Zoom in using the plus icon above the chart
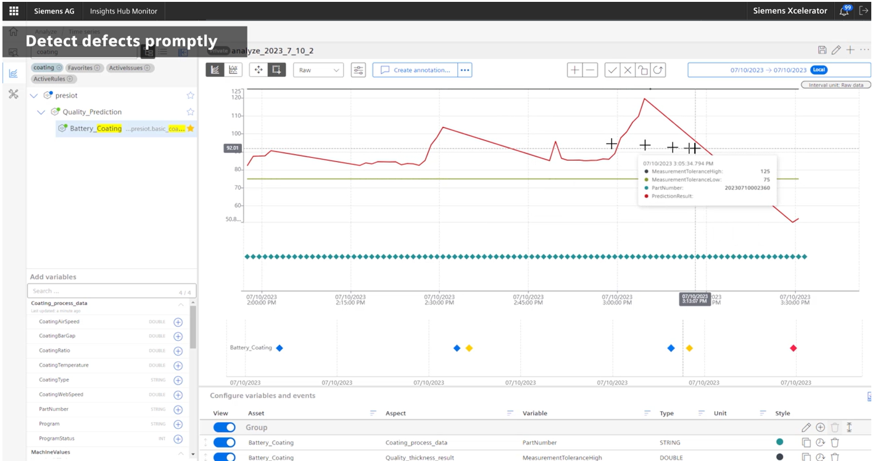Screen dimensions: 875x461 click(x=573, y=69)
